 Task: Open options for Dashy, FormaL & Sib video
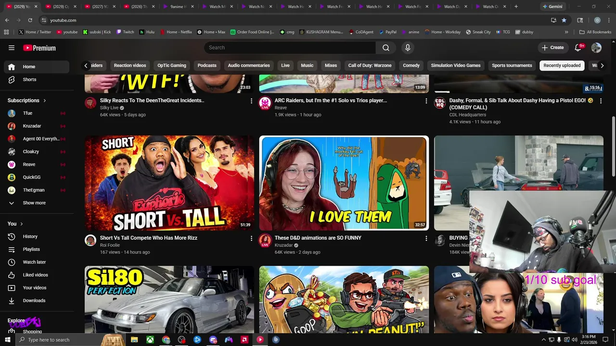tap(601, 101)
